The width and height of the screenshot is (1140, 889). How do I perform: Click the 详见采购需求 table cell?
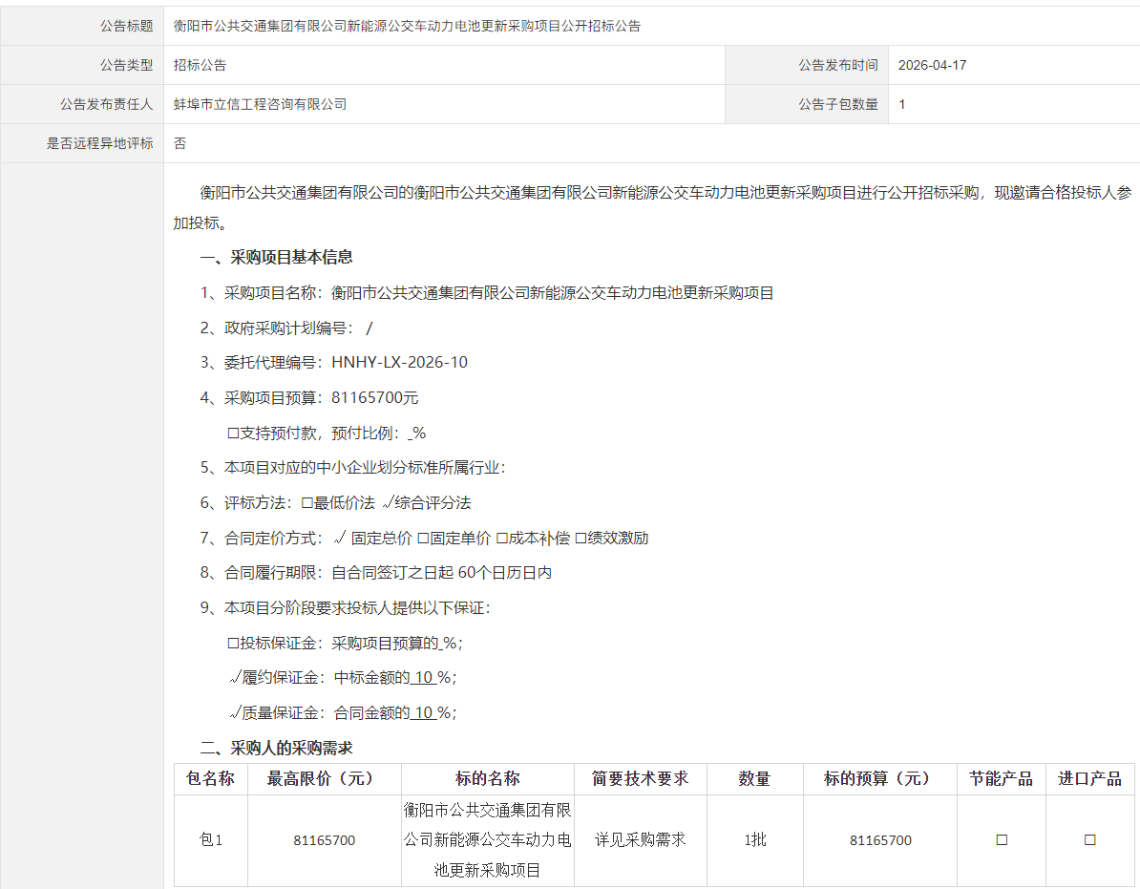(640, 840)
